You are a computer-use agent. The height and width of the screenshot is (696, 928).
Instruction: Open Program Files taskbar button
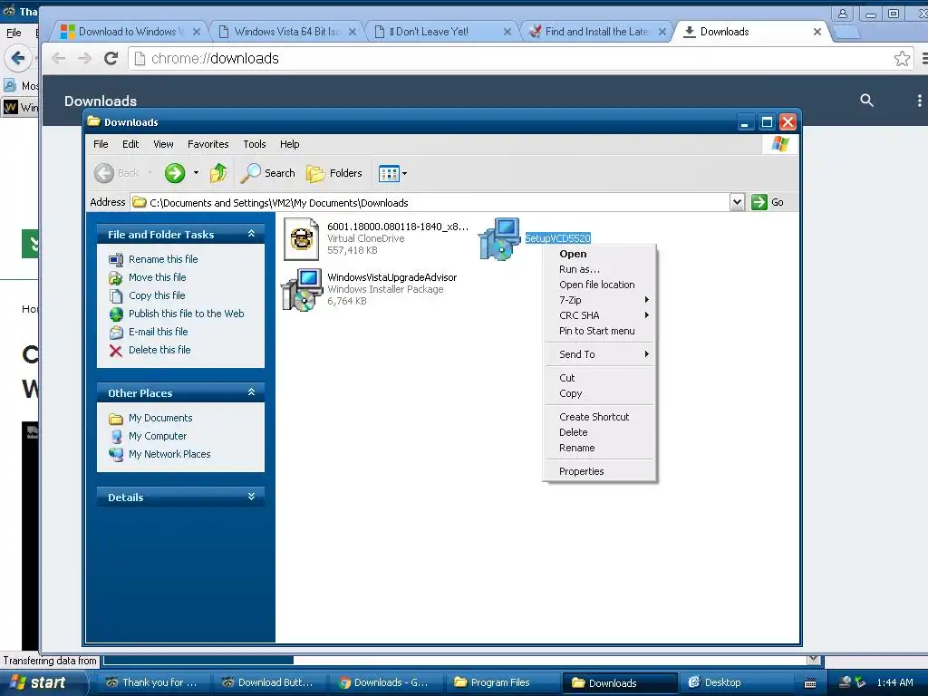(500, 682)
